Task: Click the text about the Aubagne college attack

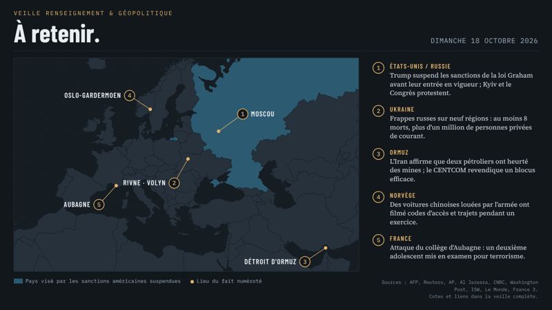Action: pyautogui.click(x=458, y=251)
